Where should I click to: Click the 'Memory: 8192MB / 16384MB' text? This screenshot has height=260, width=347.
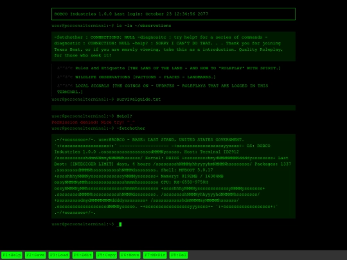[192, 176]
